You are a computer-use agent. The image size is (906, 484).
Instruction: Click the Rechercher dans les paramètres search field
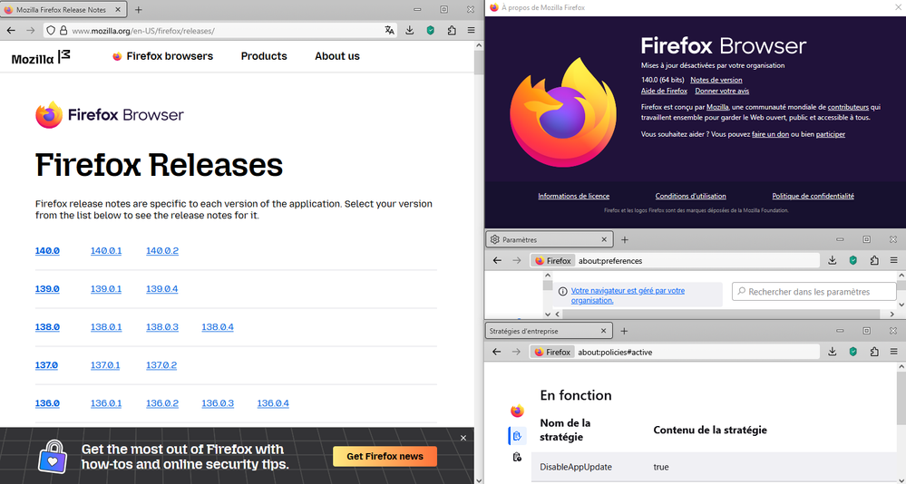(813, 292)
